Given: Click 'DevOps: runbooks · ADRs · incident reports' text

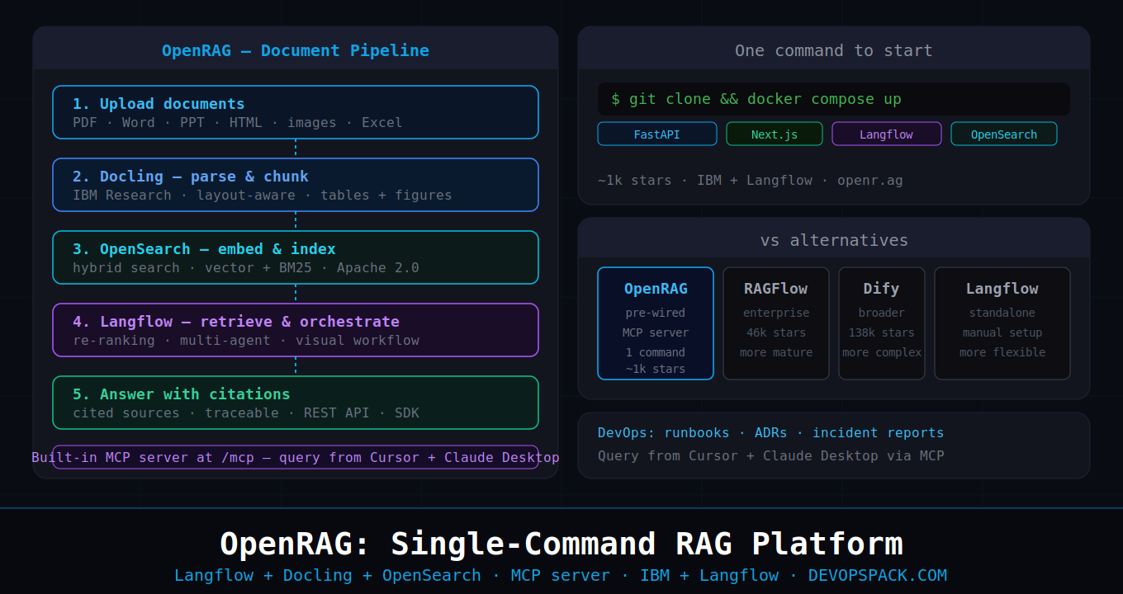Looking at the screenshot, I should click(770, 432).
